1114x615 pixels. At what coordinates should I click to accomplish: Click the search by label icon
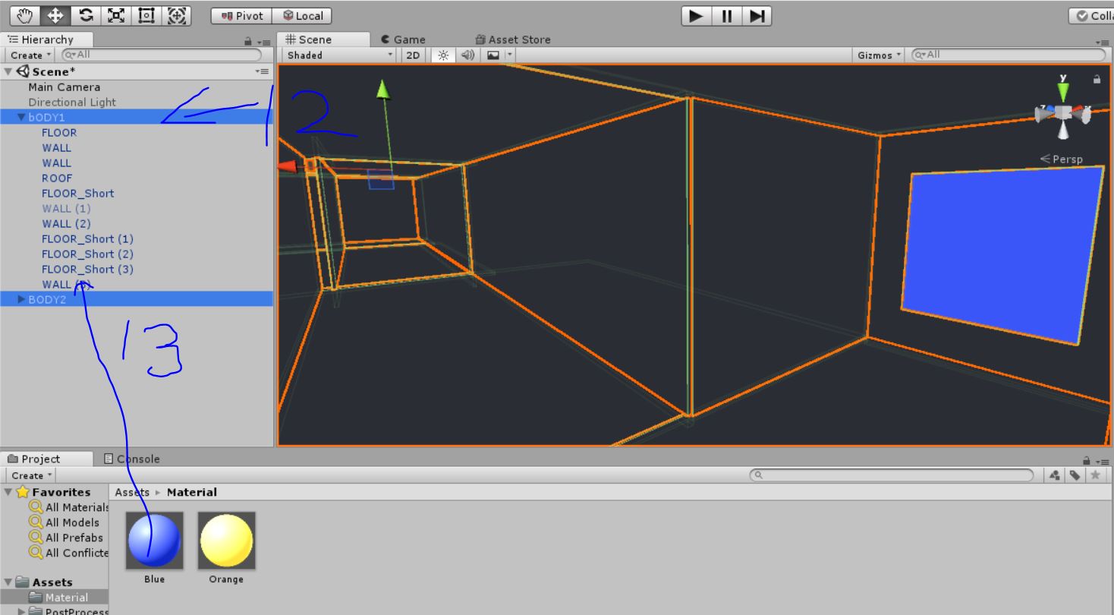pyautogui.click(x=1075, y=475)
